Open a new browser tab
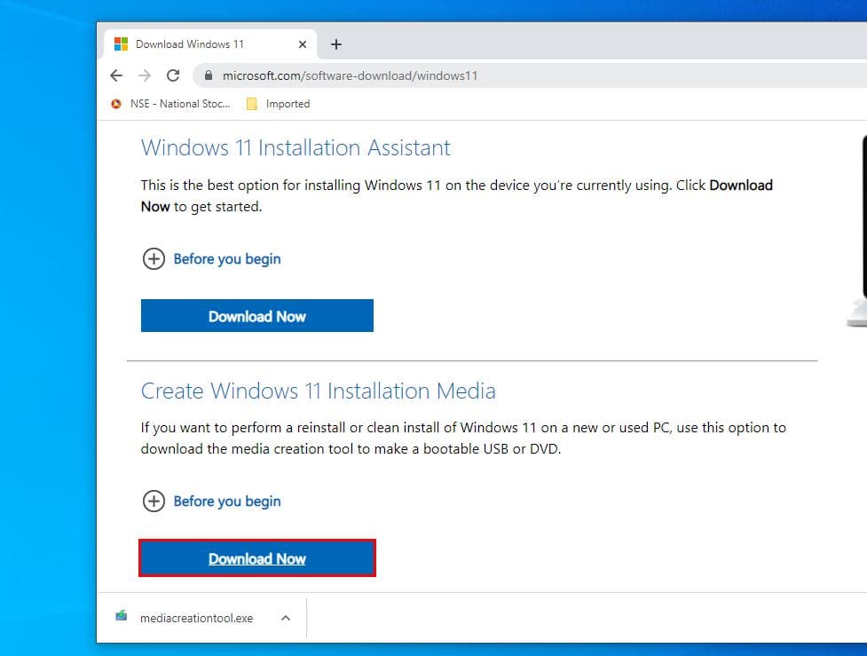 tap(335, 43)
